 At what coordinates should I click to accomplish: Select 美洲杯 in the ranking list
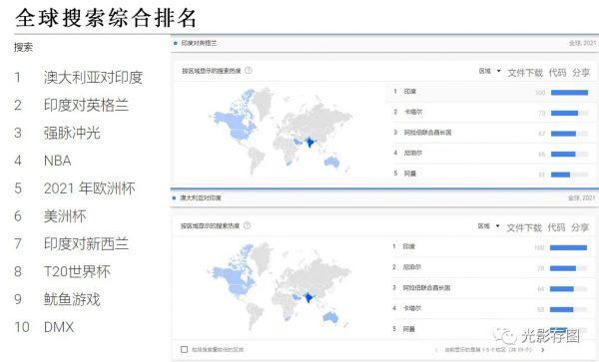tap(65, 216)
